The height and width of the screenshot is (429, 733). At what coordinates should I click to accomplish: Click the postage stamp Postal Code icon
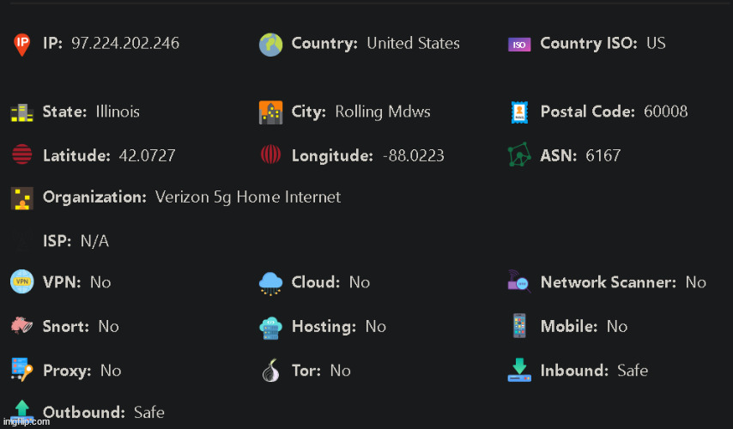519,112
